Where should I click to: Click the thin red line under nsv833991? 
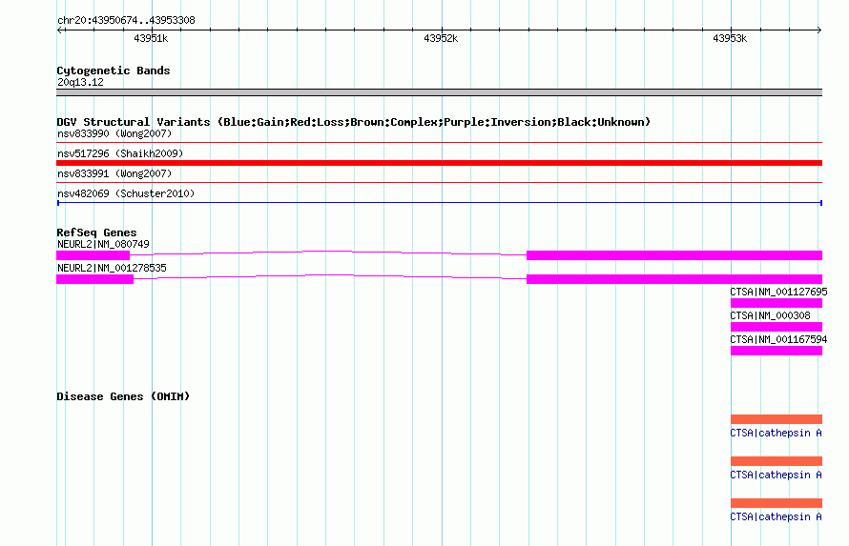pos(439,183)
